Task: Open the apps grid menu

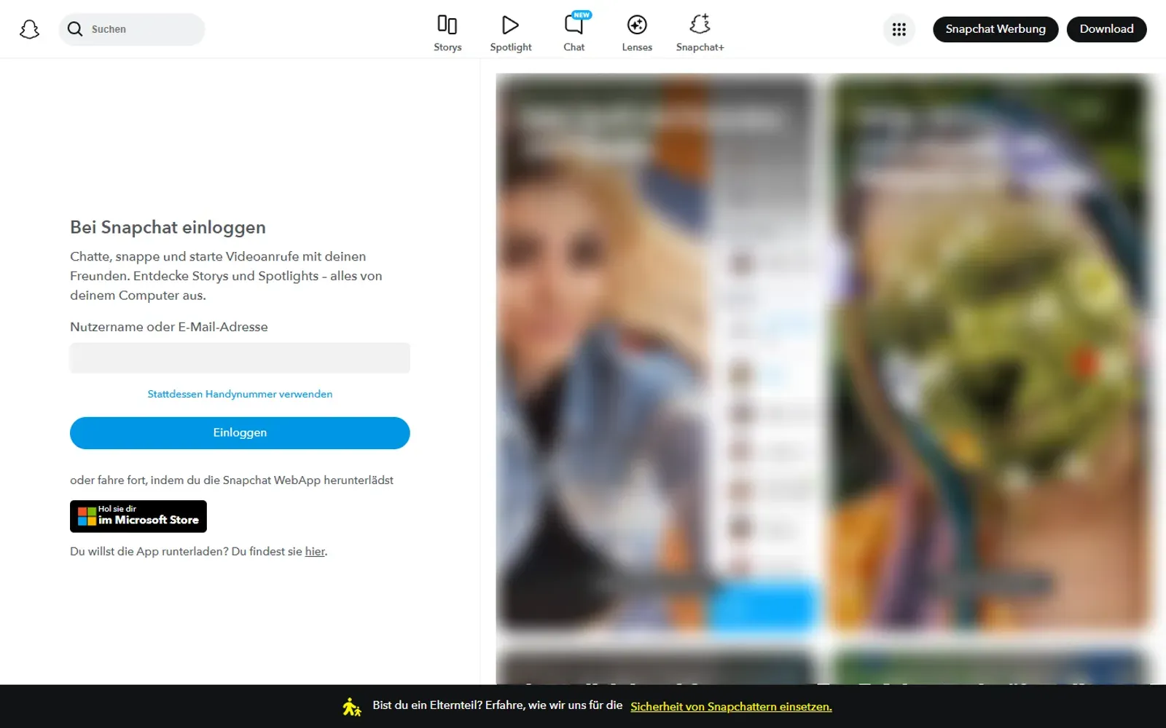Action: (899, 29)
